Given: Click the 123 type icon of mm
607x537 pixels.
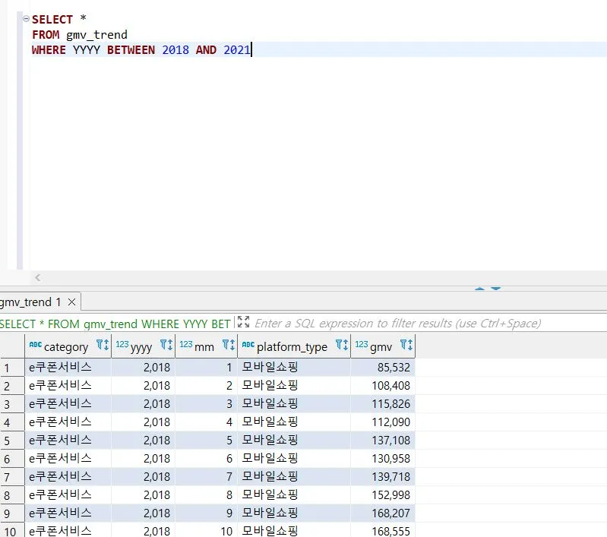Looking at the screenshot, I should pos(186,344).
